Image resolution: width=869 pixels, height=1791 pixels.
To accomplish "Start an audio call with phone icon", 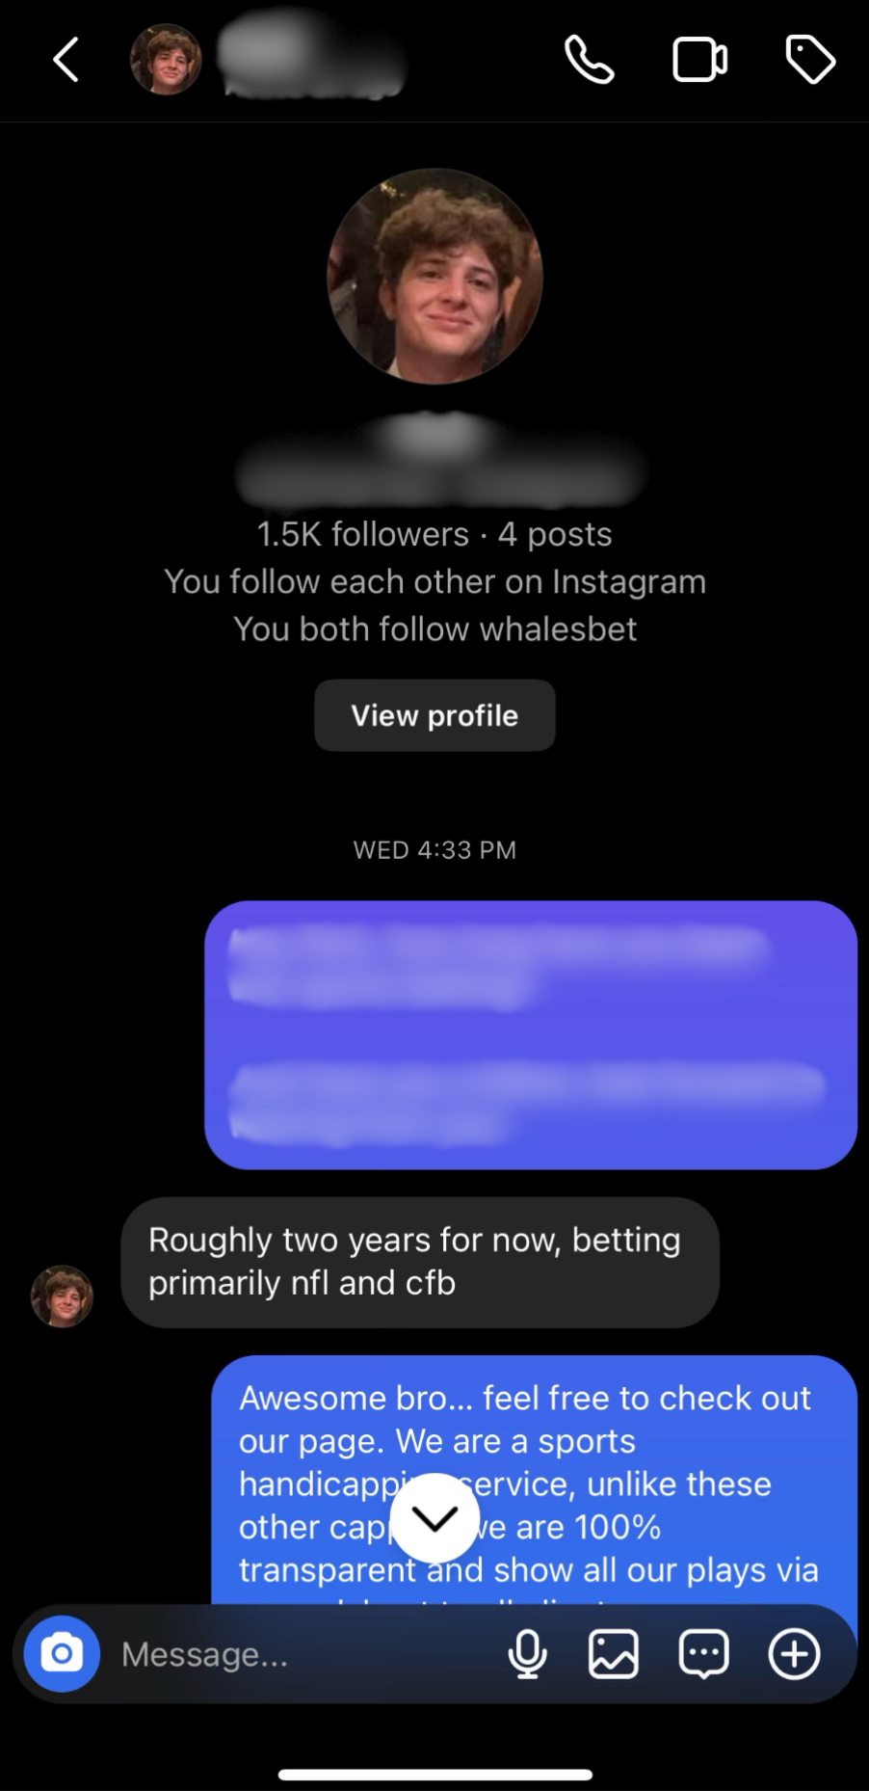I will [589, 60].
